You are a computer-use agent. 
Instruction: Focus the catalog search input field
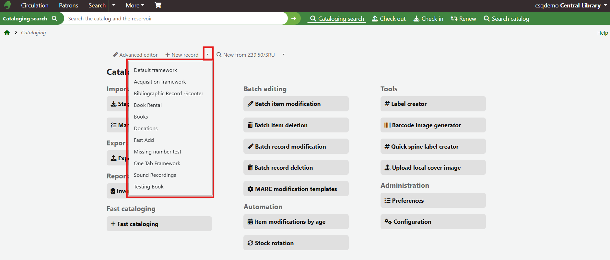(175, 18)
